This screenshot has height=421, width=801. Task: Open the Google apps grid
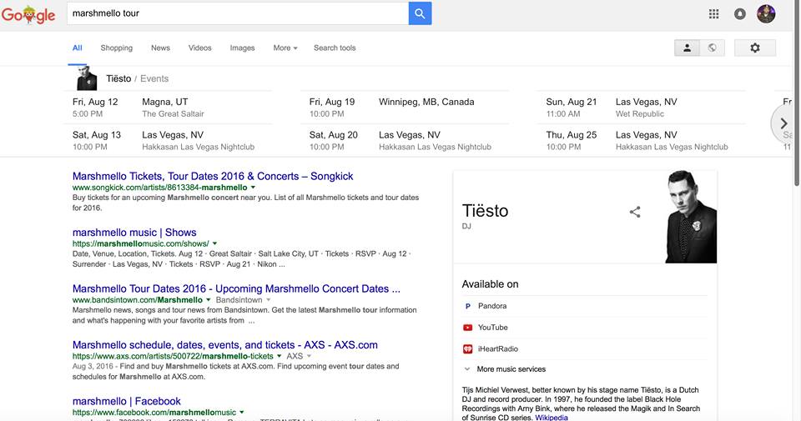[x=713, y=14]
